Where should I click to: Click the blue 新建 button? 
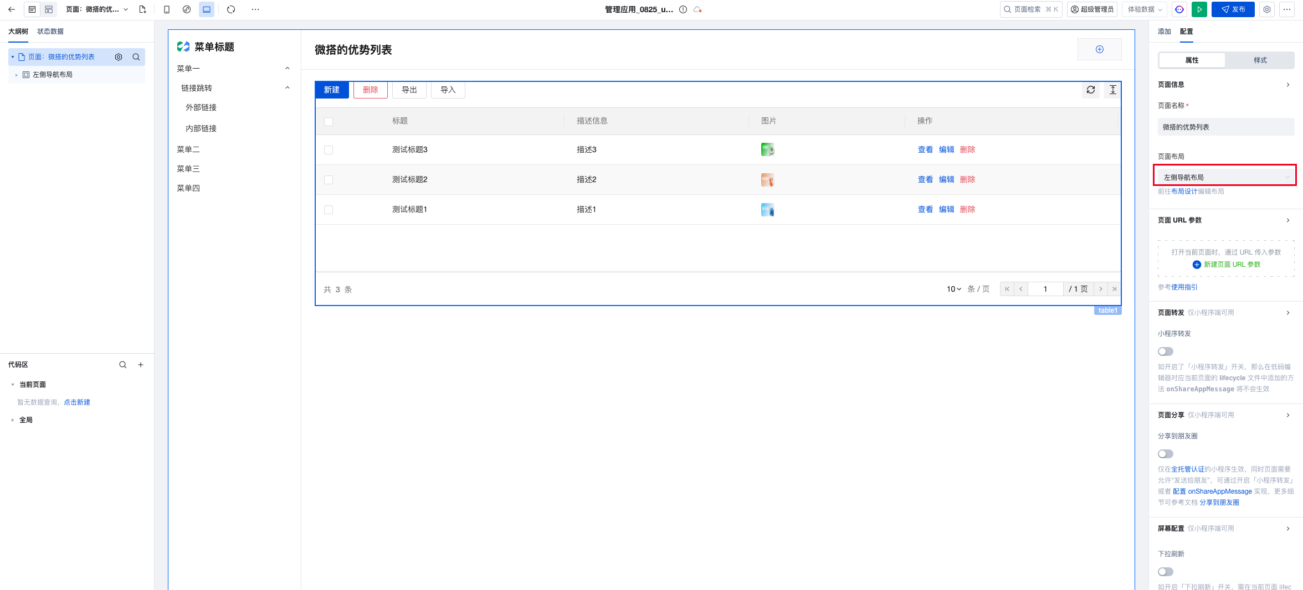click(332, 90)
